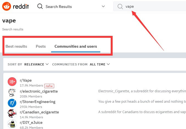Open the r/electronic_cigarette community avatar
This screenshot has height=129, width=186.
(12, 93)
